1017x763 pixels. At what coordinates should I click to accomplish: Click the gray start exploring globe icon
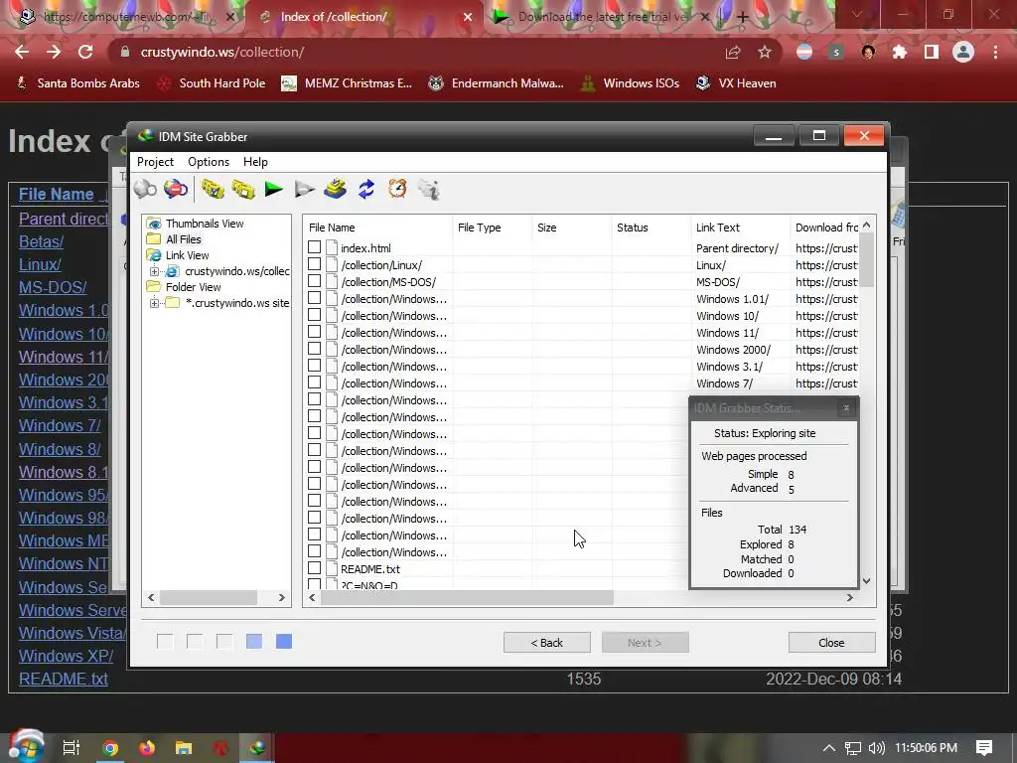coord(145,190)
